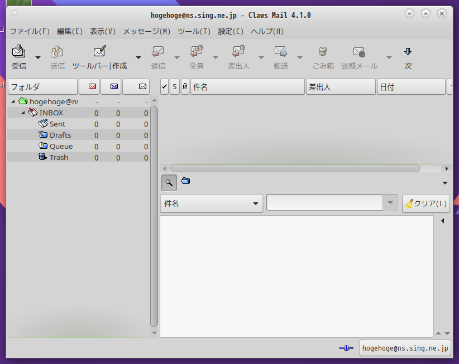Click the online/offline plug icon in status bar
This screenshot has height=364, width=459.
pyautogui.click(x=346, y=348)
